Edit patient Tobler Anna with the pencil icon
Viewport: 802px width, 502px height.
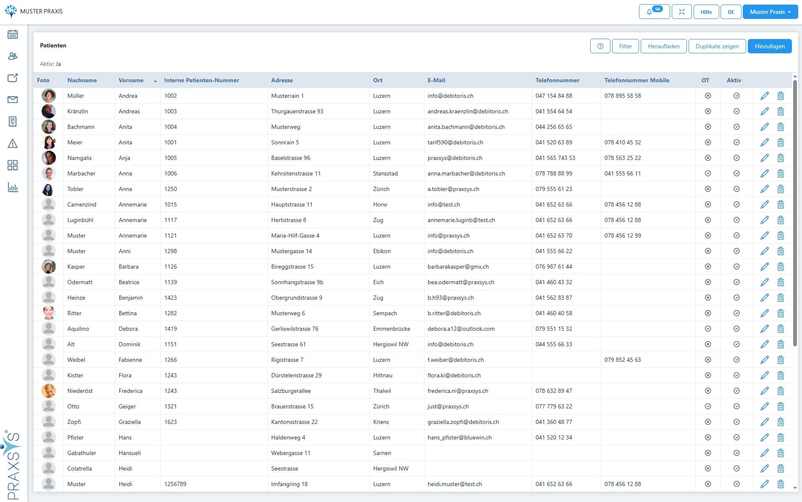[x=765, y=189]
